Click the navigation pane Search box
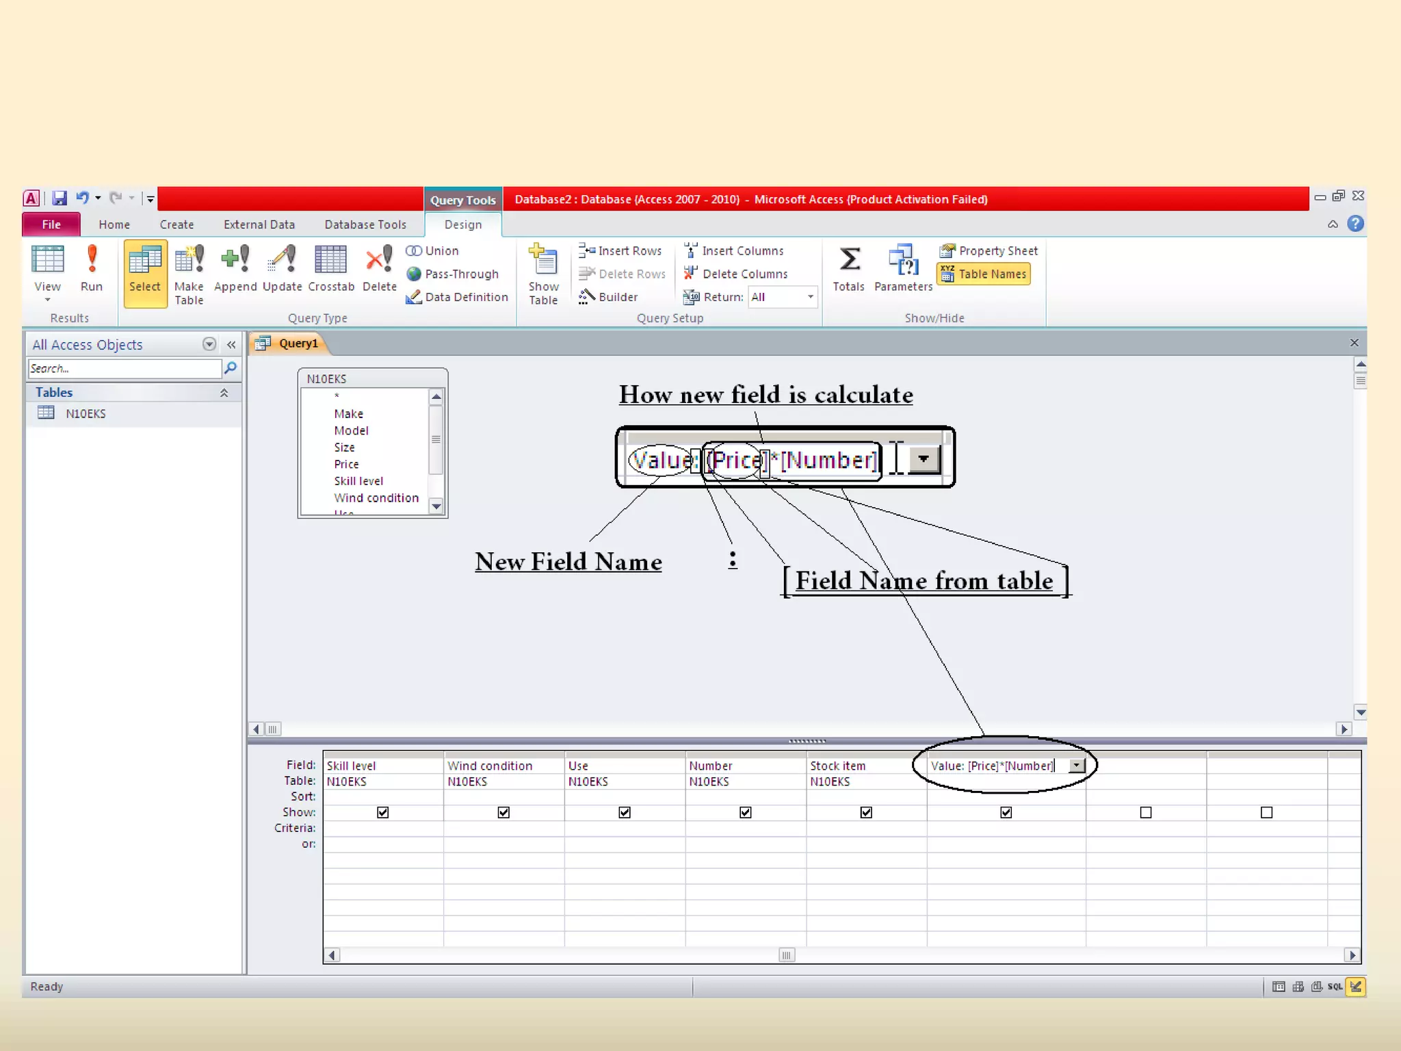 [x=125, y=369]
